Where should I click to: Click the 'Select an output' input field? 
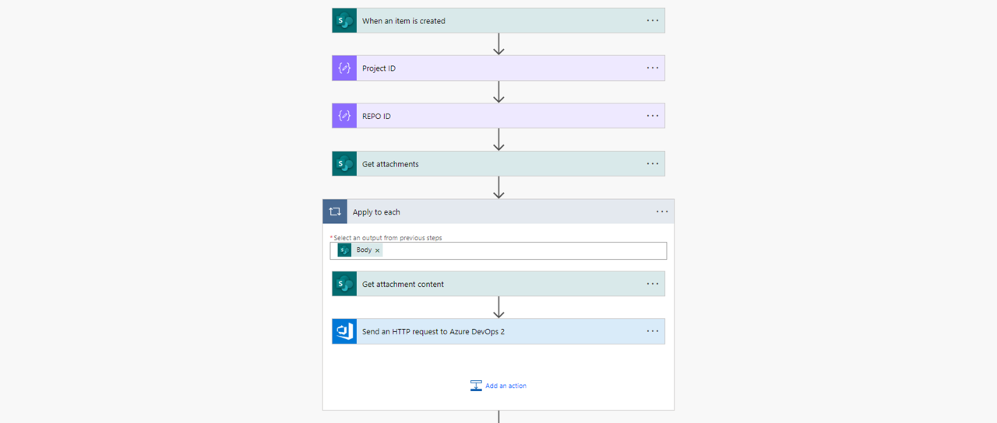522,250
